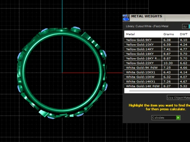The width and height of the screenshot is (190, 142).
Task: Select the Yellow Gold:22KY row
Action: point(157,63)
